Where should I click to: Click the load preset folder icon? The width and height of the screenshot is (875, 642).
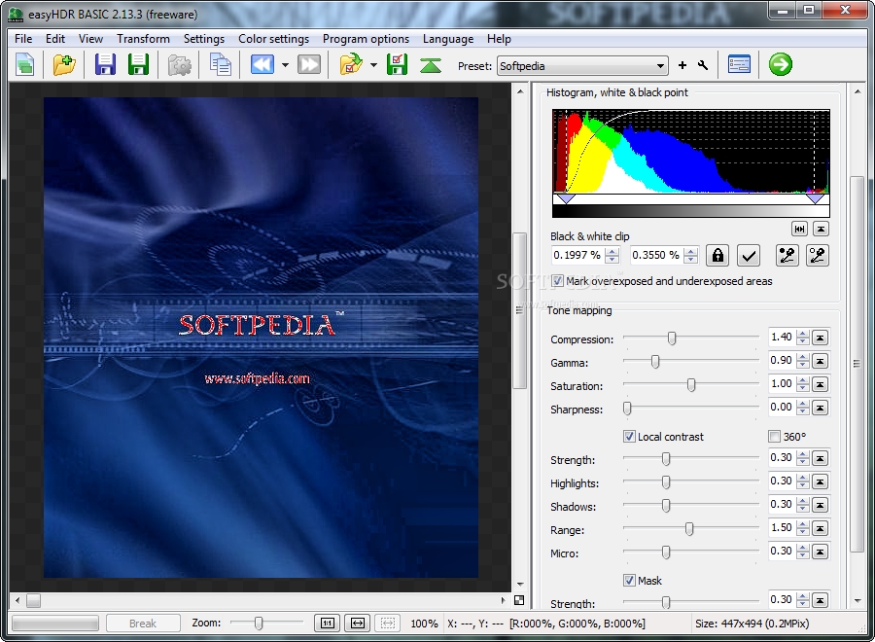(x=351, y=65)
